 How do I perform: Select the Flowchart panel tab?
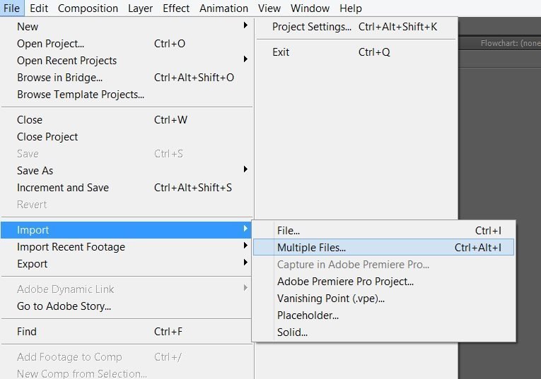(x=510, y=43)
